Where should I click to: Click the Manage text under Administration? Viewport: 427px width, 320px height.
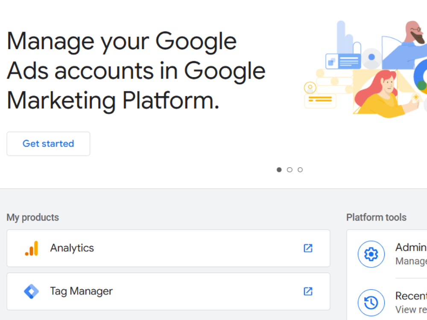(x=411, y=261)
